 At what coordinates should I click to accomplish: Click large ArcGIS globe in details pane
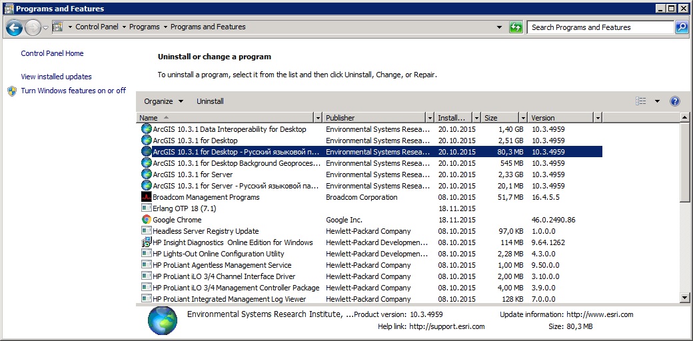tap(162, 320)
